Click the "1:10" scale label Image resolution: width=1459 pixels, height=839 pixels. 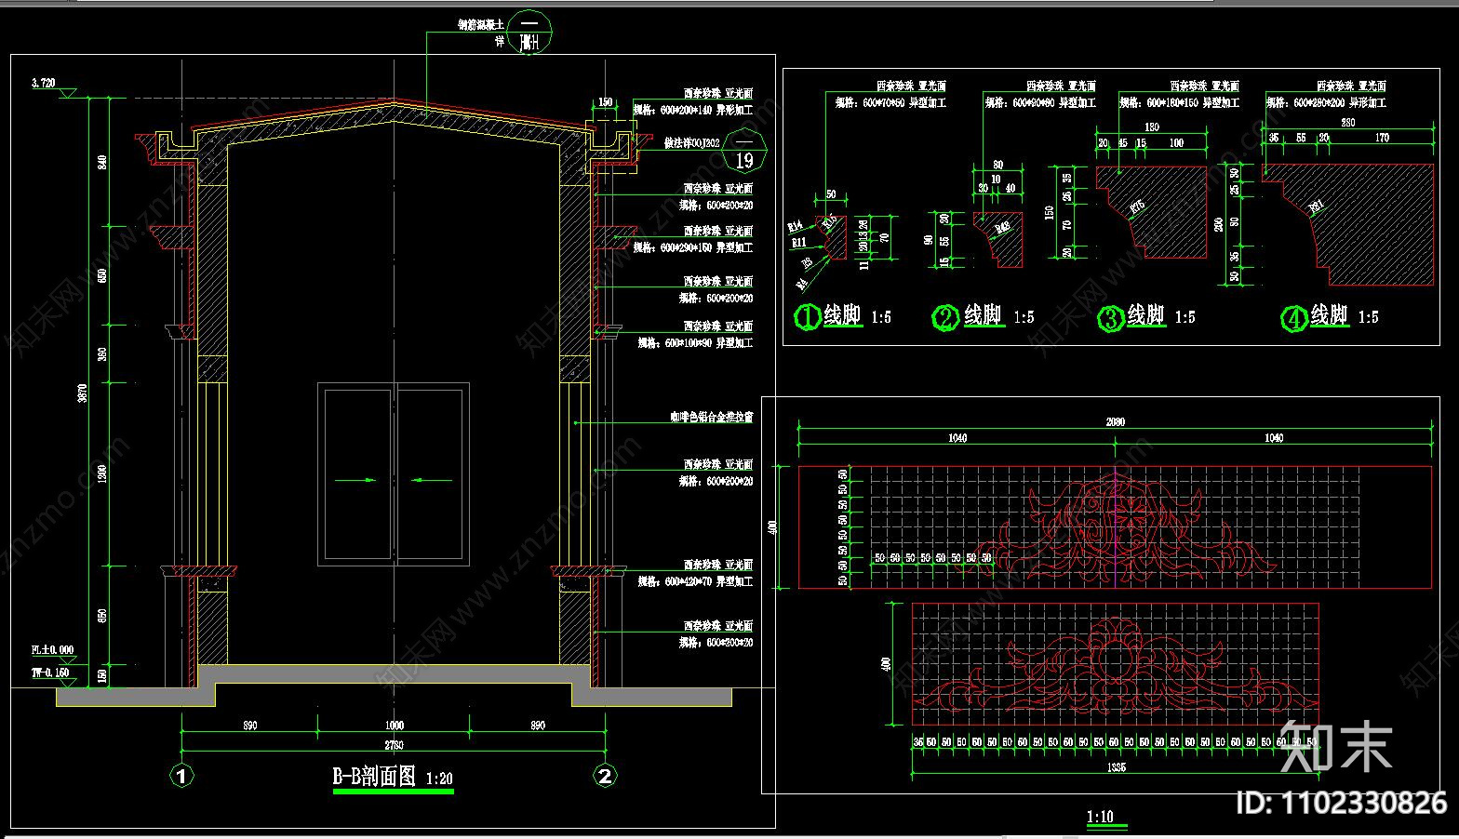1100,818
